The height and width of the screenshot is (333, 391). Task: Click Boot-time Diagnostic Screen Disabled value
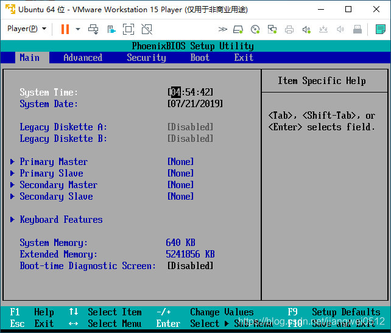click(190, 265)
